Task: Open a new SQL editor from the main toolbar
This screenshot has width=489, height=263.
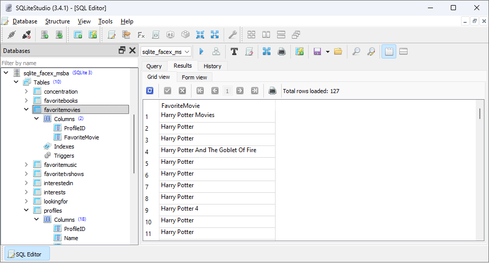Action: pos(112,35)
